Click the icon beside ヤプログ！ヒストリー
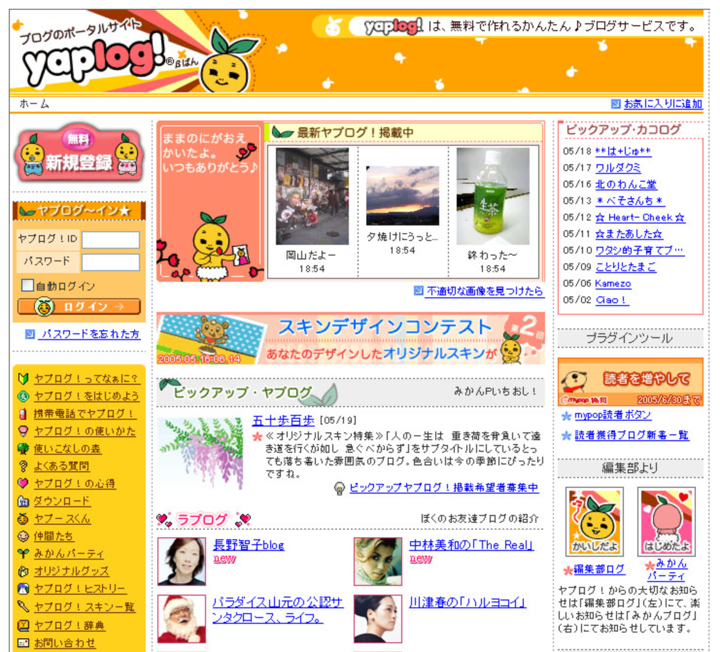The image size is (720, 652). [x=23, y=589]
